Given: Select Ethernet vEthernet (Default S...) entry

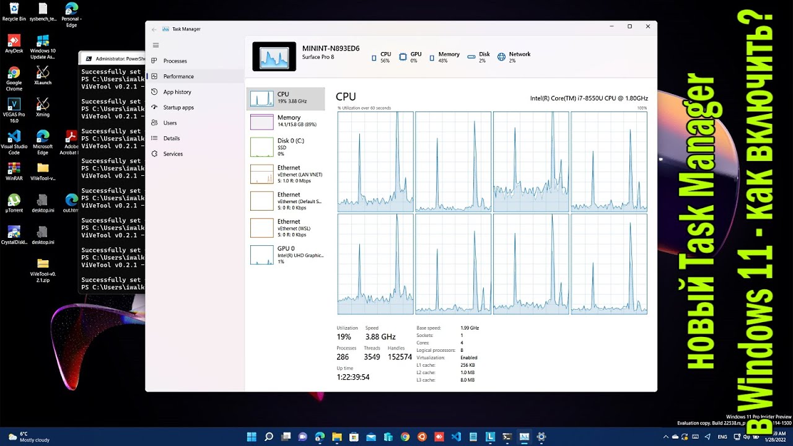Looking at the screenshot, I should click(x=286, y=201).
